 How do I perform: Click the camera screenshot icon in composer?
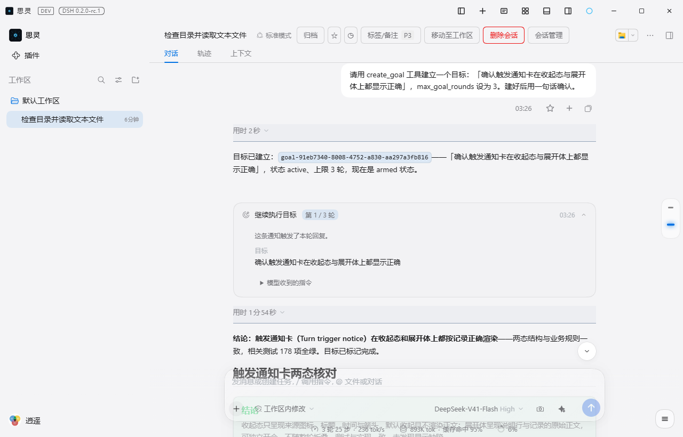(540, 409)
